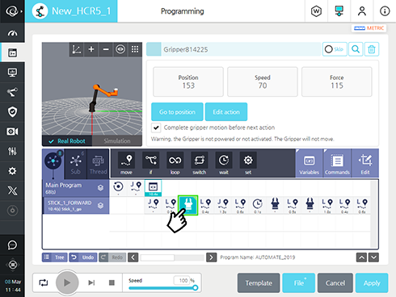Click the Go to position button
Viewport: 396px width, 297px height.
point(177,112)
